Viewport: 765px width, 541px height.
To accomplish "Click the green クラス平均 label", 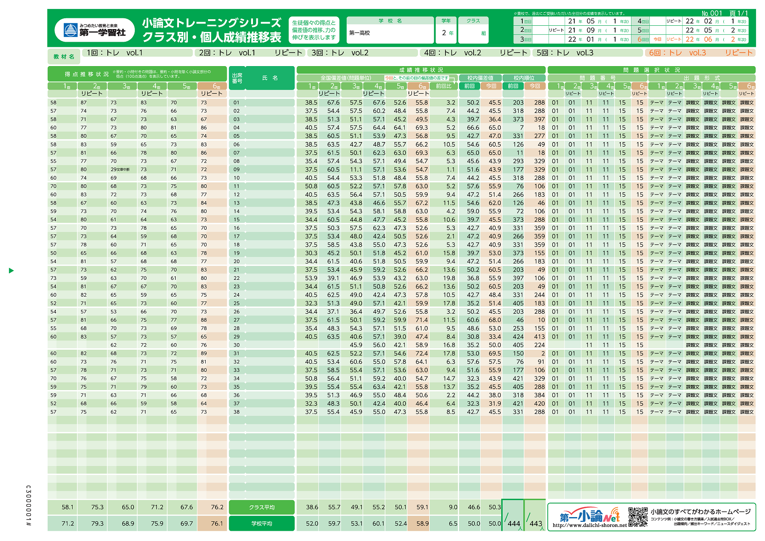I will click(x=262, y=507).
